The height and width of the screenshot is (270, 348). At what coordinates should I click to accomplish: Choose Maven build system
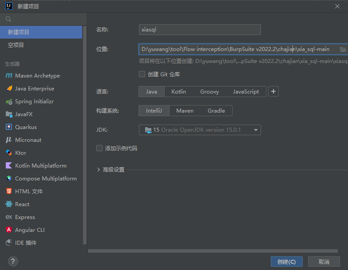click(185, 111)
